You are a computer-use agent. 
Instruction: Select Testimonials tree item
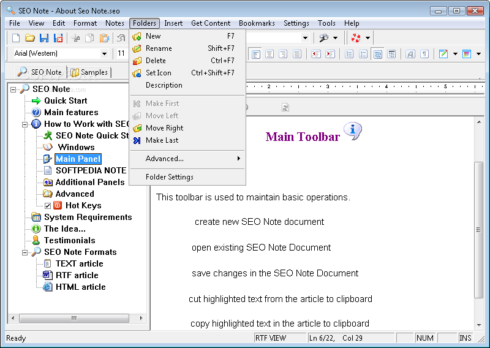coord(70,240)
